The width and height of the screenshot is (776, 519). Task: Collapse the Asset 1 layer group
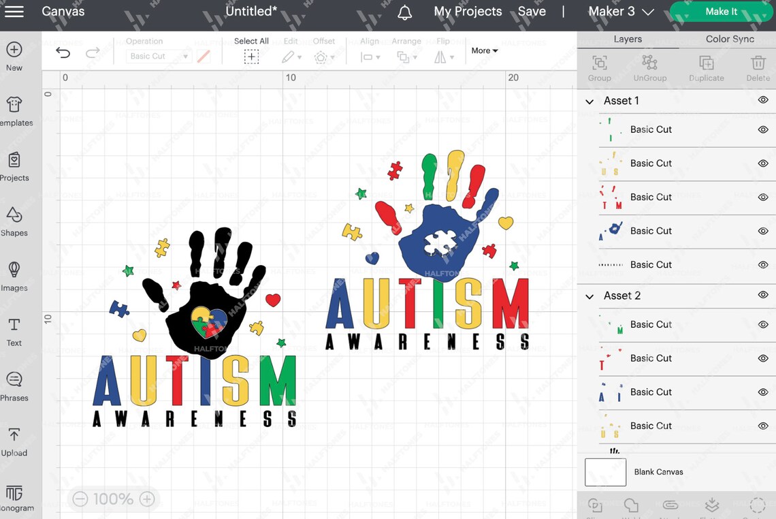tap(589, 100)
